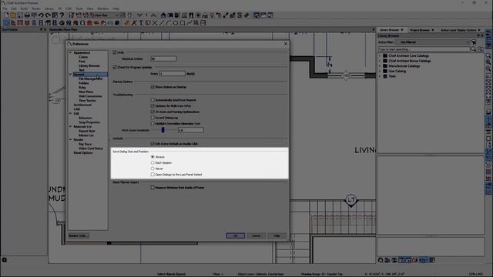Click the Library Browser filter funnel icon

474,42
